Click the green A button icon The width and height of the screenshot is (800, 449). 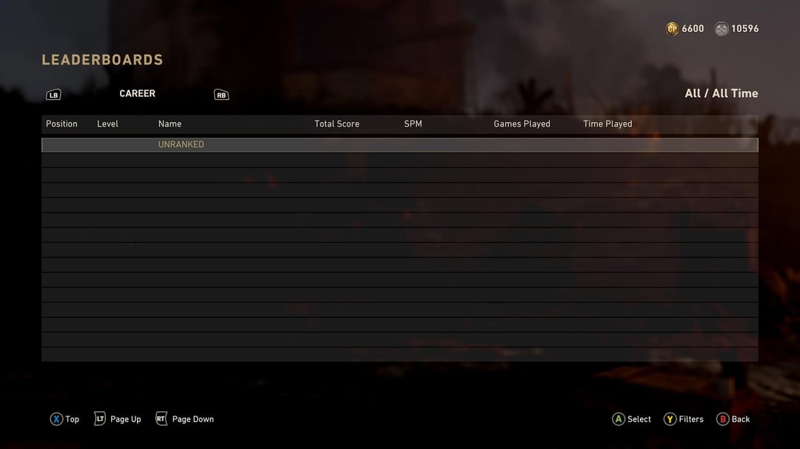coord(619,419)
